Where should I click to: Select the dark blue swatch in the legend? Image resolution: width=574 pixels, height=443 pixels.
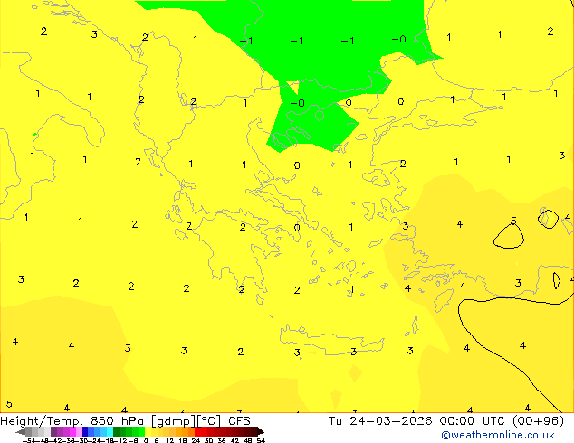(x=85, y=432)
